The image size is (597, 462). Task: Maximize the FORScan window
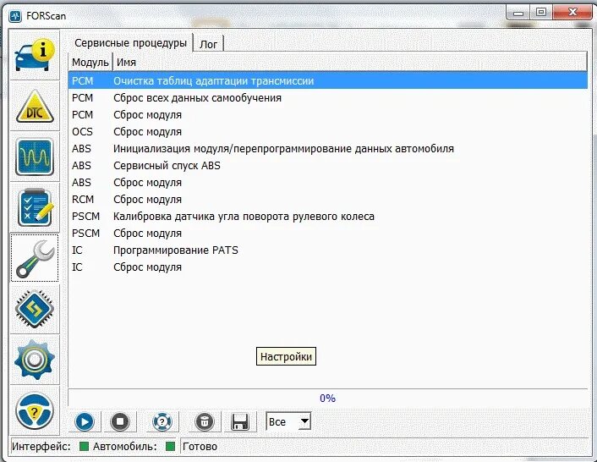540,13
